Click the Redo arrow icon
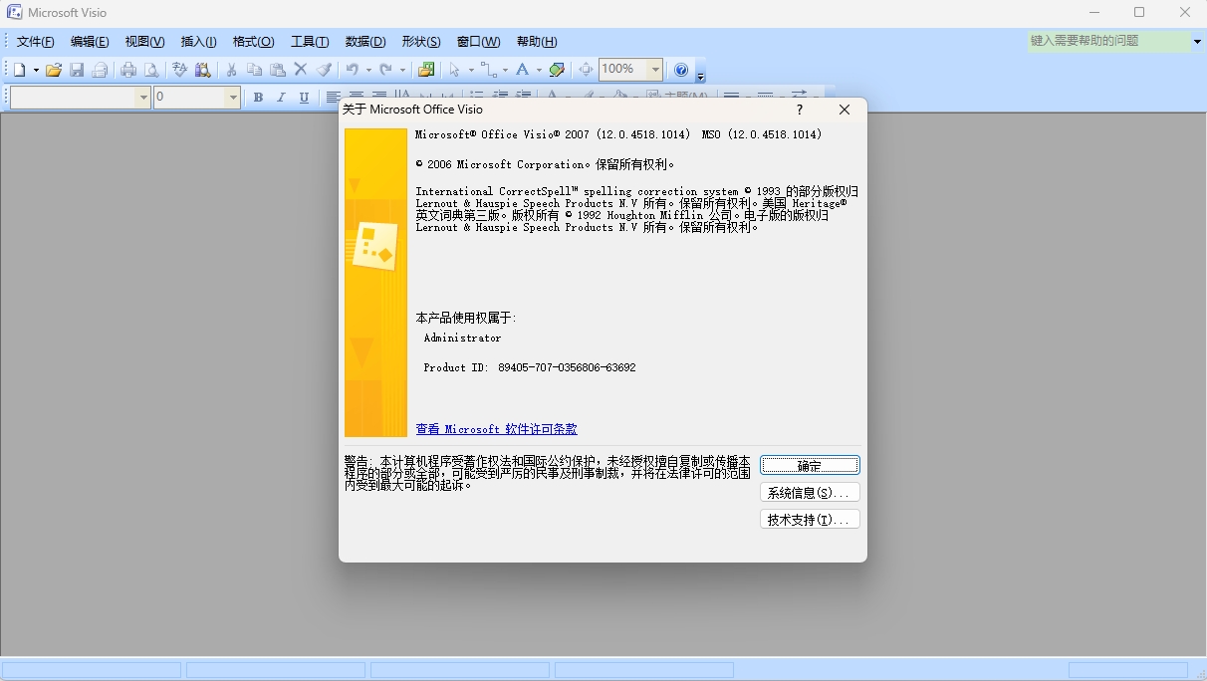Viewport: 1207px width, 681px height. 385,70
